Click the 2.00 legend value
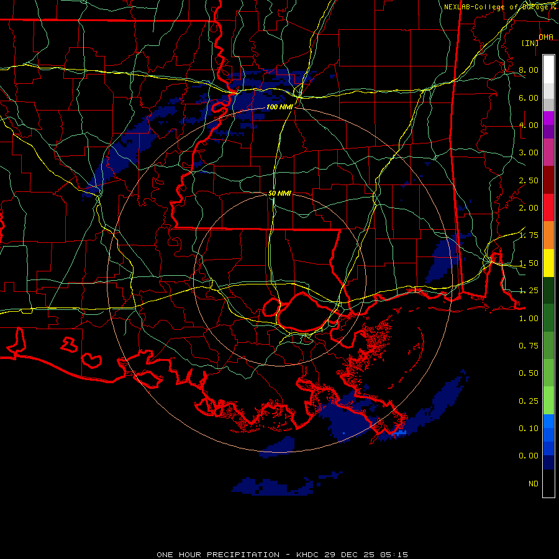Screen dimensions: 559x559 529,208
